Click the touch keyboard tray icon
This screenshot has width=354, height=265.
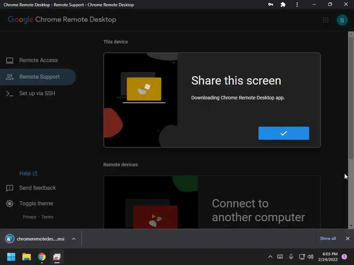coord(280,257)
